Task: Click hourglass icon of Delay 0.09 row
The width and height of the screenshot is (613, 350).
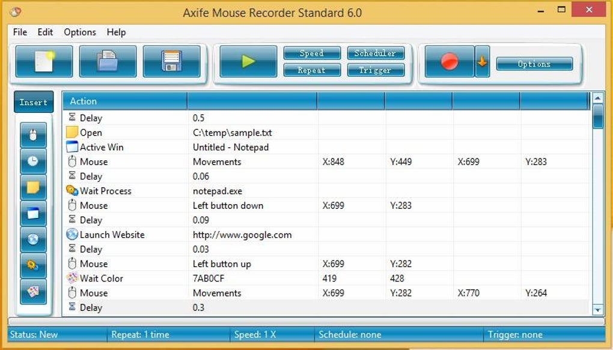Action: click(x=72, y=220)
